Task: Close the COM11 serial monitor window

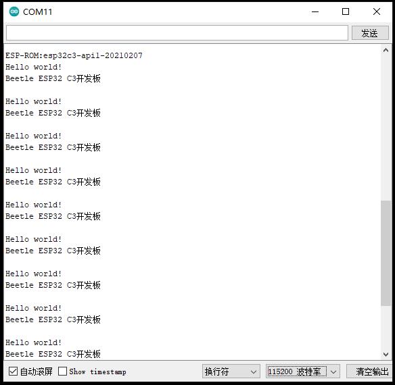Action: pyautogui.click(x=377, y=11)
